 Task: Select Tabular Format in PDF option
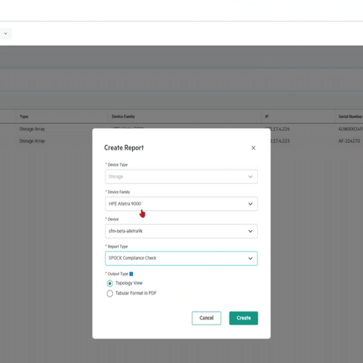(x=110, y=294)
